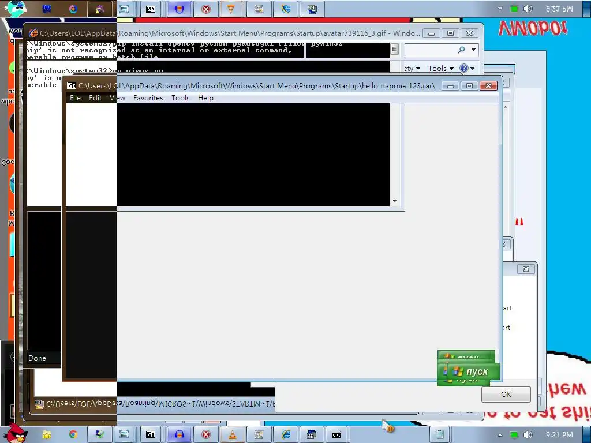Click the Angry Birds start button in bottom taskbar
This screenshot has height=443, width=591.
click(x=16, y=433)
